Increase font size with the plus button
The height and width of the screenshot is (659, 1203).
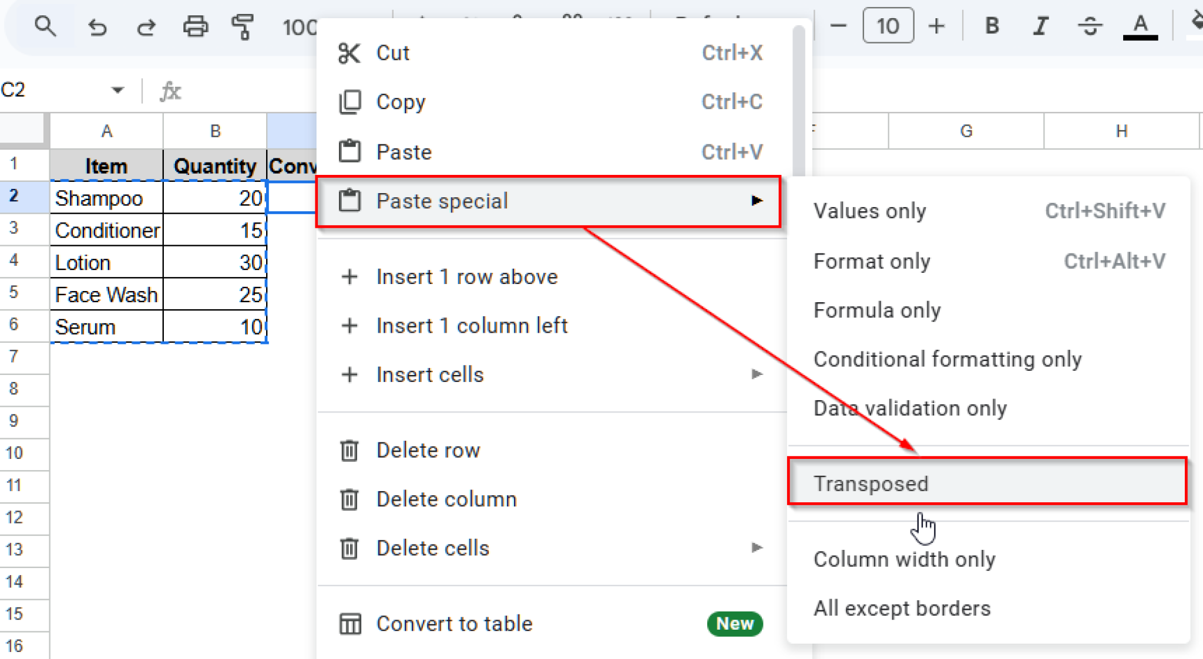(936, 25)
